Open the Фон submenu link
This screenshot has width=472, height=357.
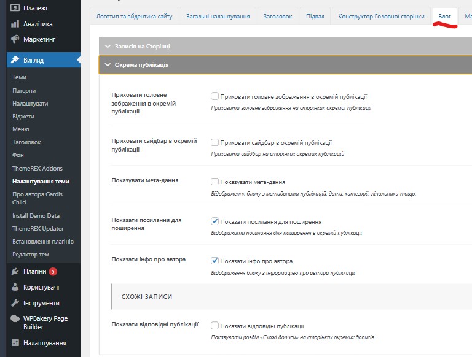tap(18, 155)
